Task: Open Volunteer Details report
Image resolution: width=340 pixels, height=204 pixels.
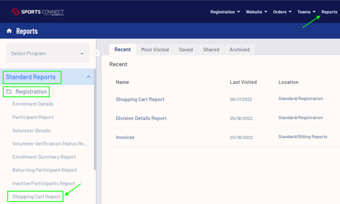Action: coord(31,131)
